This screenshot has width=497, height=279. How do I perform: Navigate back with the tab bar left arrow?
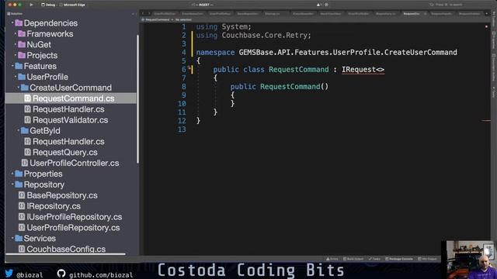coord(143,14)
